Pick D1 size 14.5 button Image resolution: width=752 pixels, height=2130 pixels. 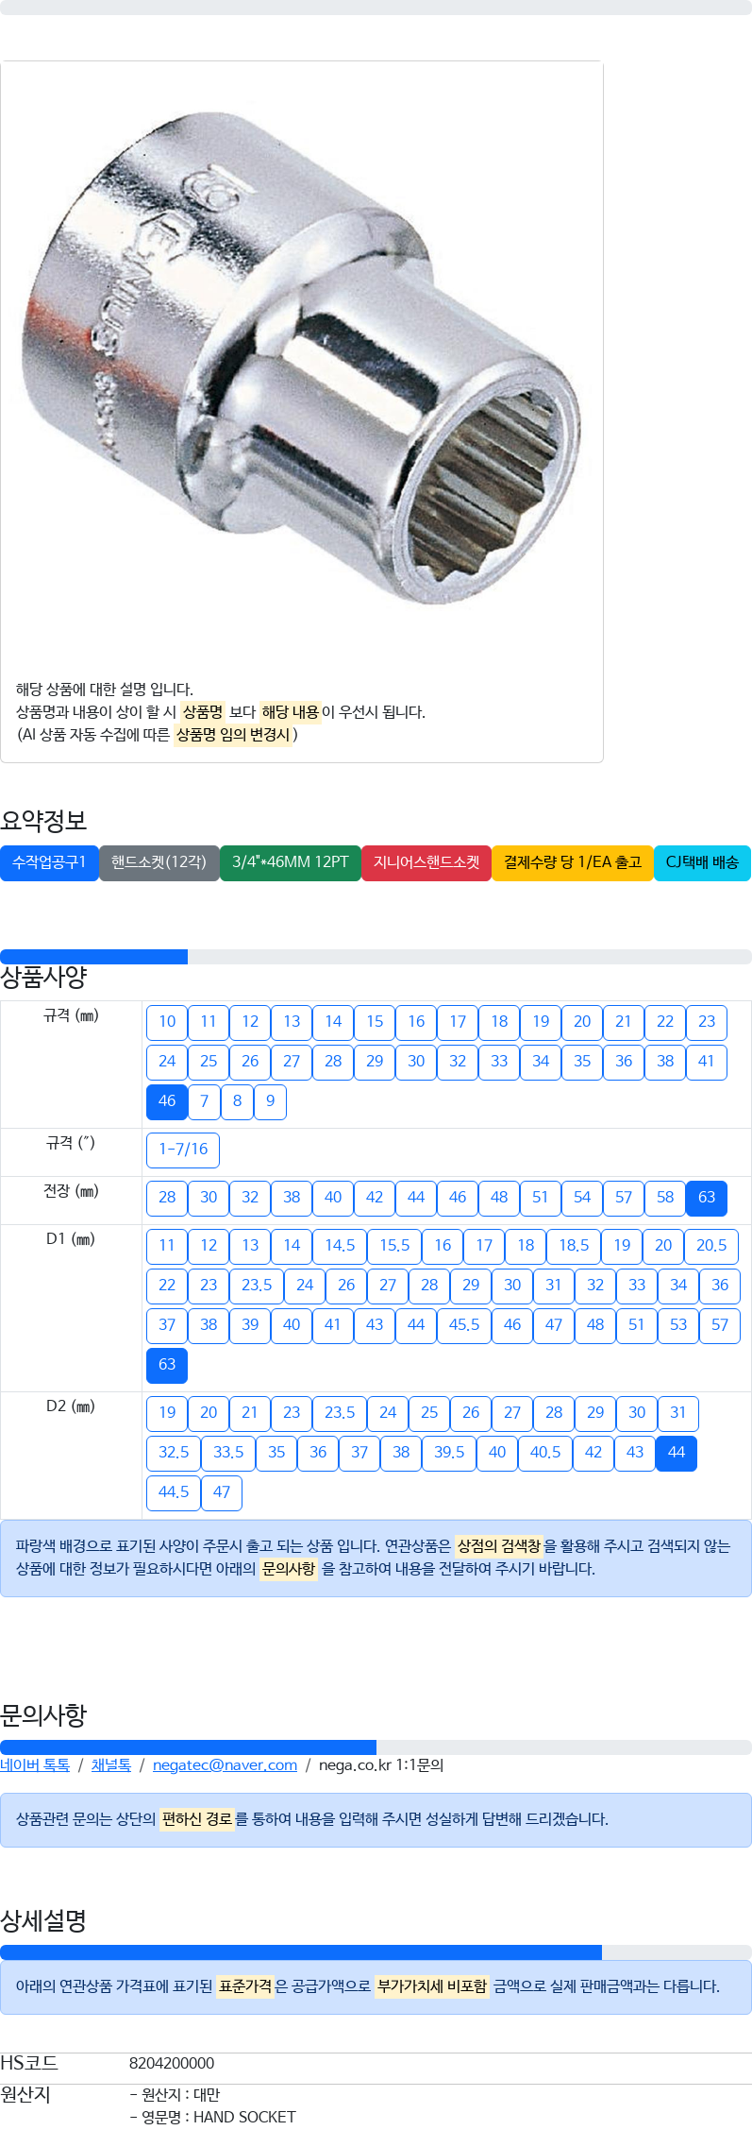[x=340, y=1246]
